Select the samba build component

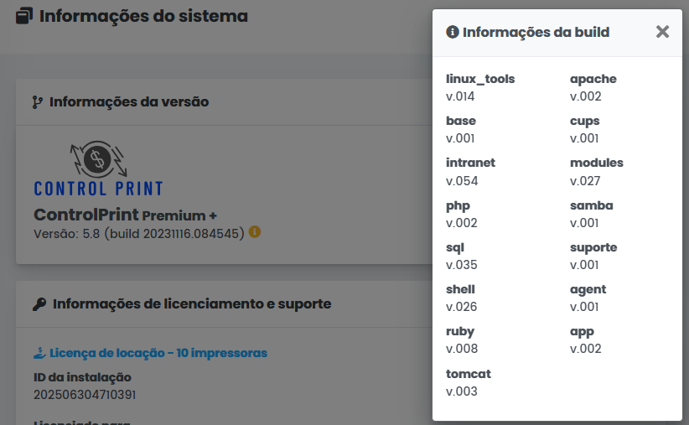(x=591, y=205)
